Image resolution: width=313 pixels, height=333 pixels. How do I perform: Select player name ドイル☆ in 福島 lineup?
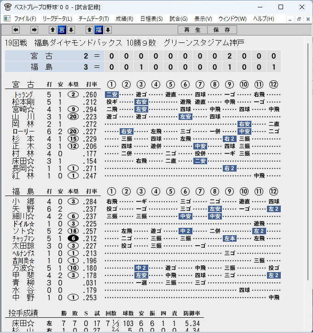click(x=23, y=224)
